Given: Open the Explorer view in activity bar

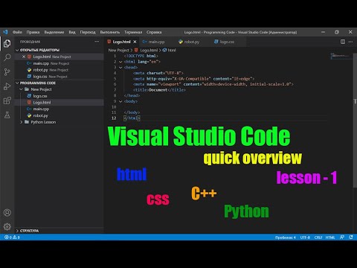Looking at the screenshot, I should (7, 44).
